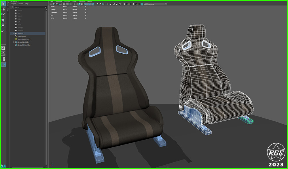Toggle Use Default Material half-sphere icon
This screenshot has width=288, height=169.
(82, 4)
